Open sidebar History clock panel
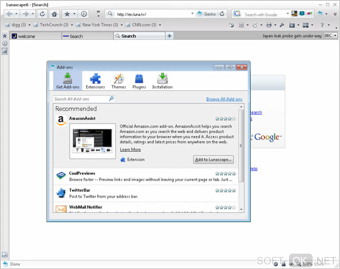340x269 pixels. [5, 43]
